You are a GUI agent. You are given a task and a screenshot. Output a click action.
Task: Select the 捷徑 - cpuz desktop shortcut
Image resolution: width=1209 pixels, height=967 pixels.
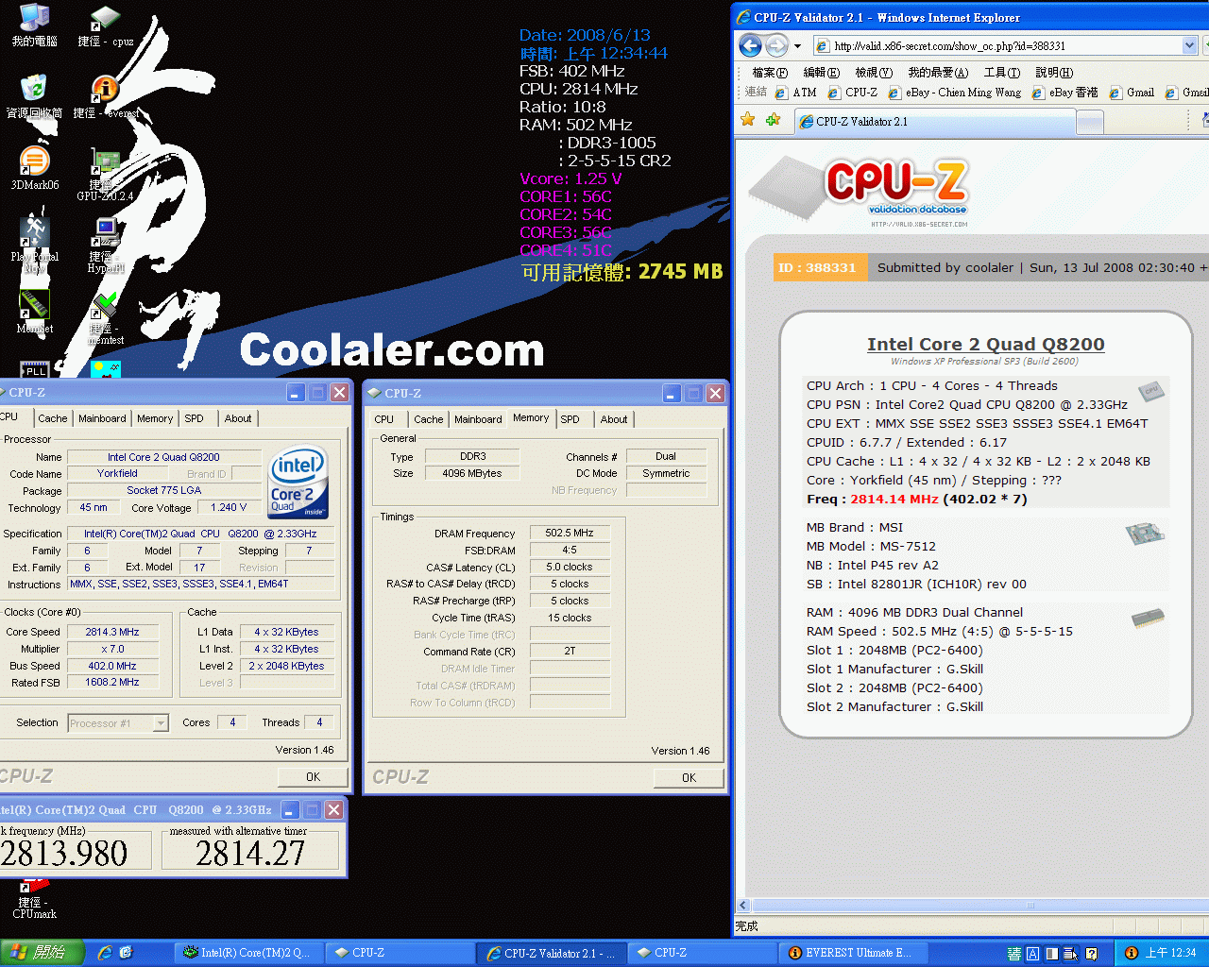point(105,25)
